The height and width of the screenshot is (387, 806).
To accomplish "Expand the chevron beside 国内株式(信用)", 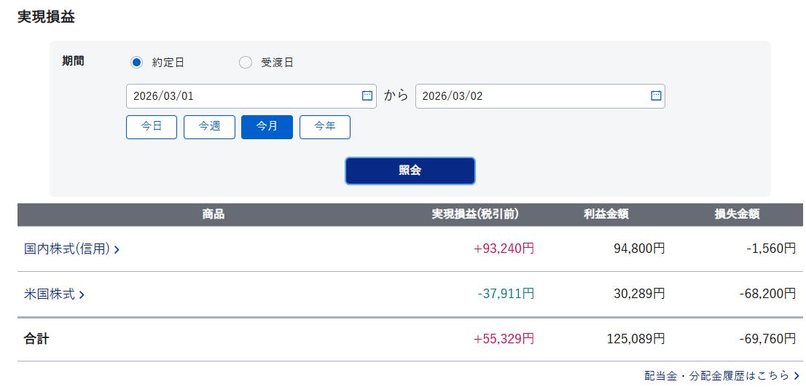I will tap(117, 250).
